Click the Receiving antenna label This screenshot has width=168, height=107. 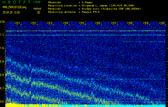[x=62, y=12]
